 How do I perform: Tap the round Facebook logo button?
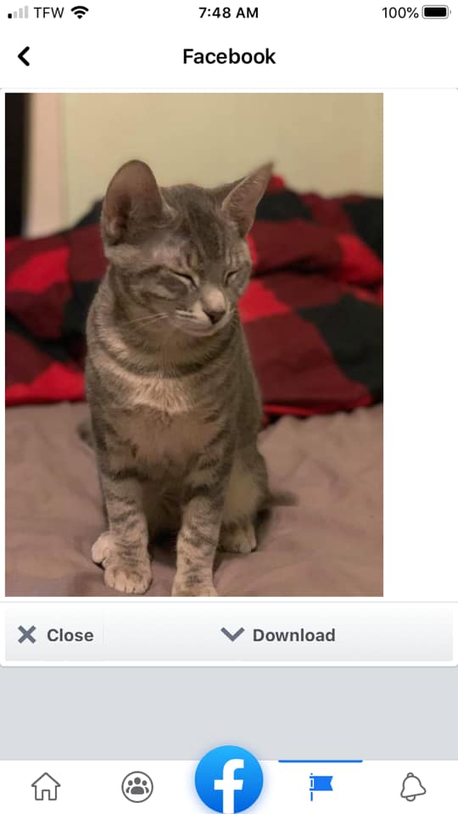(229, 780)
